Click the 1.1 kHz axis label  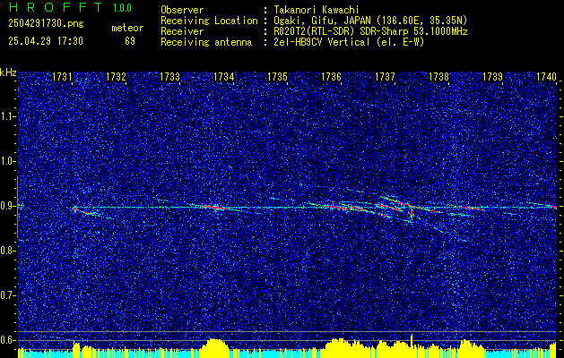click(7, 116)
